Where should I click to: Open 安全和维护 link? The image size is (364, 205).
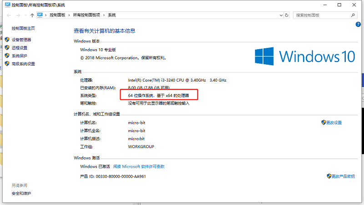pyautogui.click(x=21, y=193)
